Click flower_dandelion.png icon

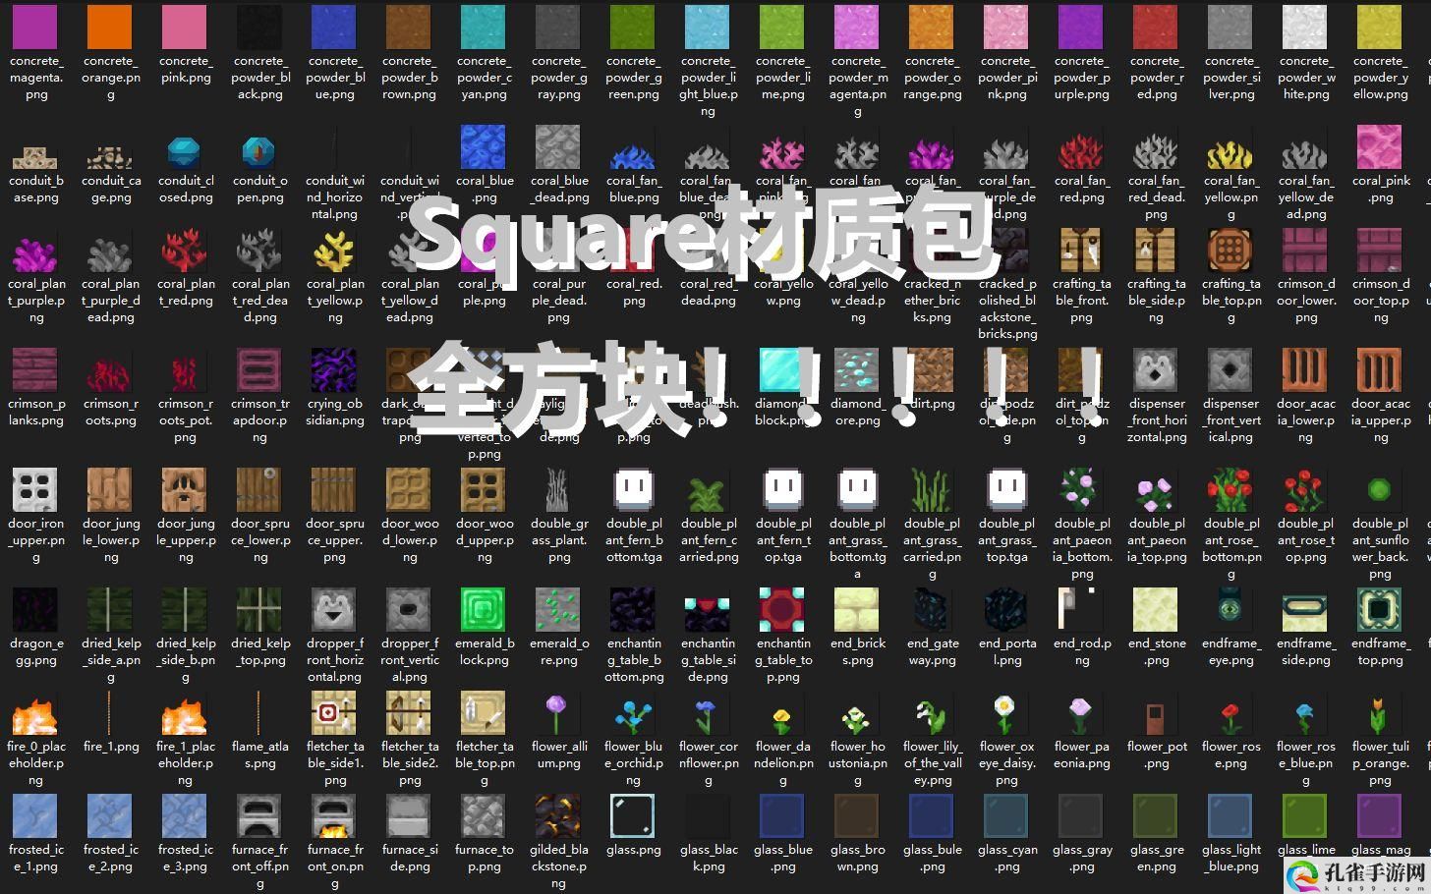coord(782,722)
